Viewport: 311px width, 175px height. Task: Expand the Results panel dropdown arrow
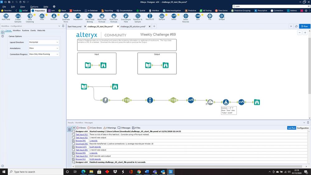pos(304,123)
